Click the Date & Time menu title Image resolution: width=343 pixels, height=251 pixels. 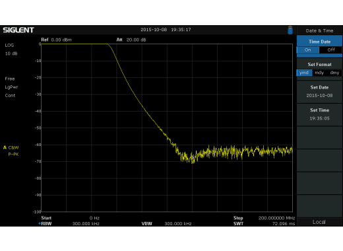coord(319,31)
